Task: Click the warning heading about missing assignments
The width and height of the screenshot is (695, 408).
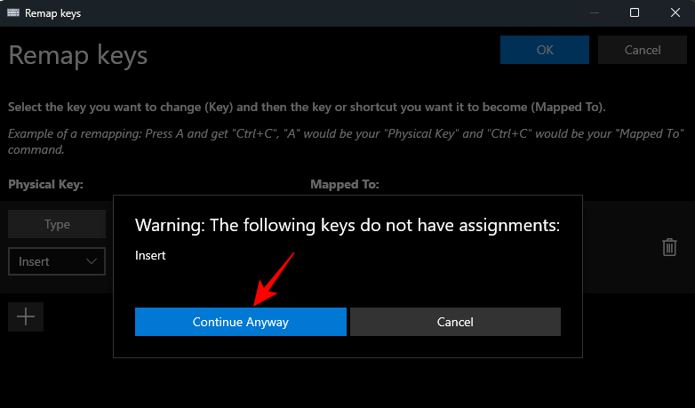Action: point(347,225)
